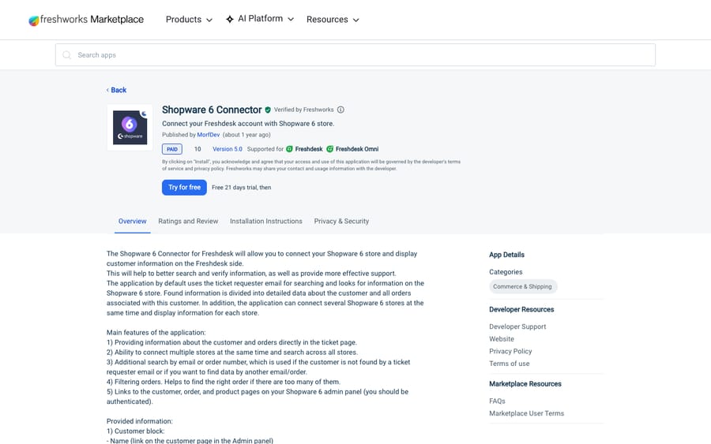Click the install count "10"
Image resolution: width=711 pixels, height=444 pixels.
(197, 149)
